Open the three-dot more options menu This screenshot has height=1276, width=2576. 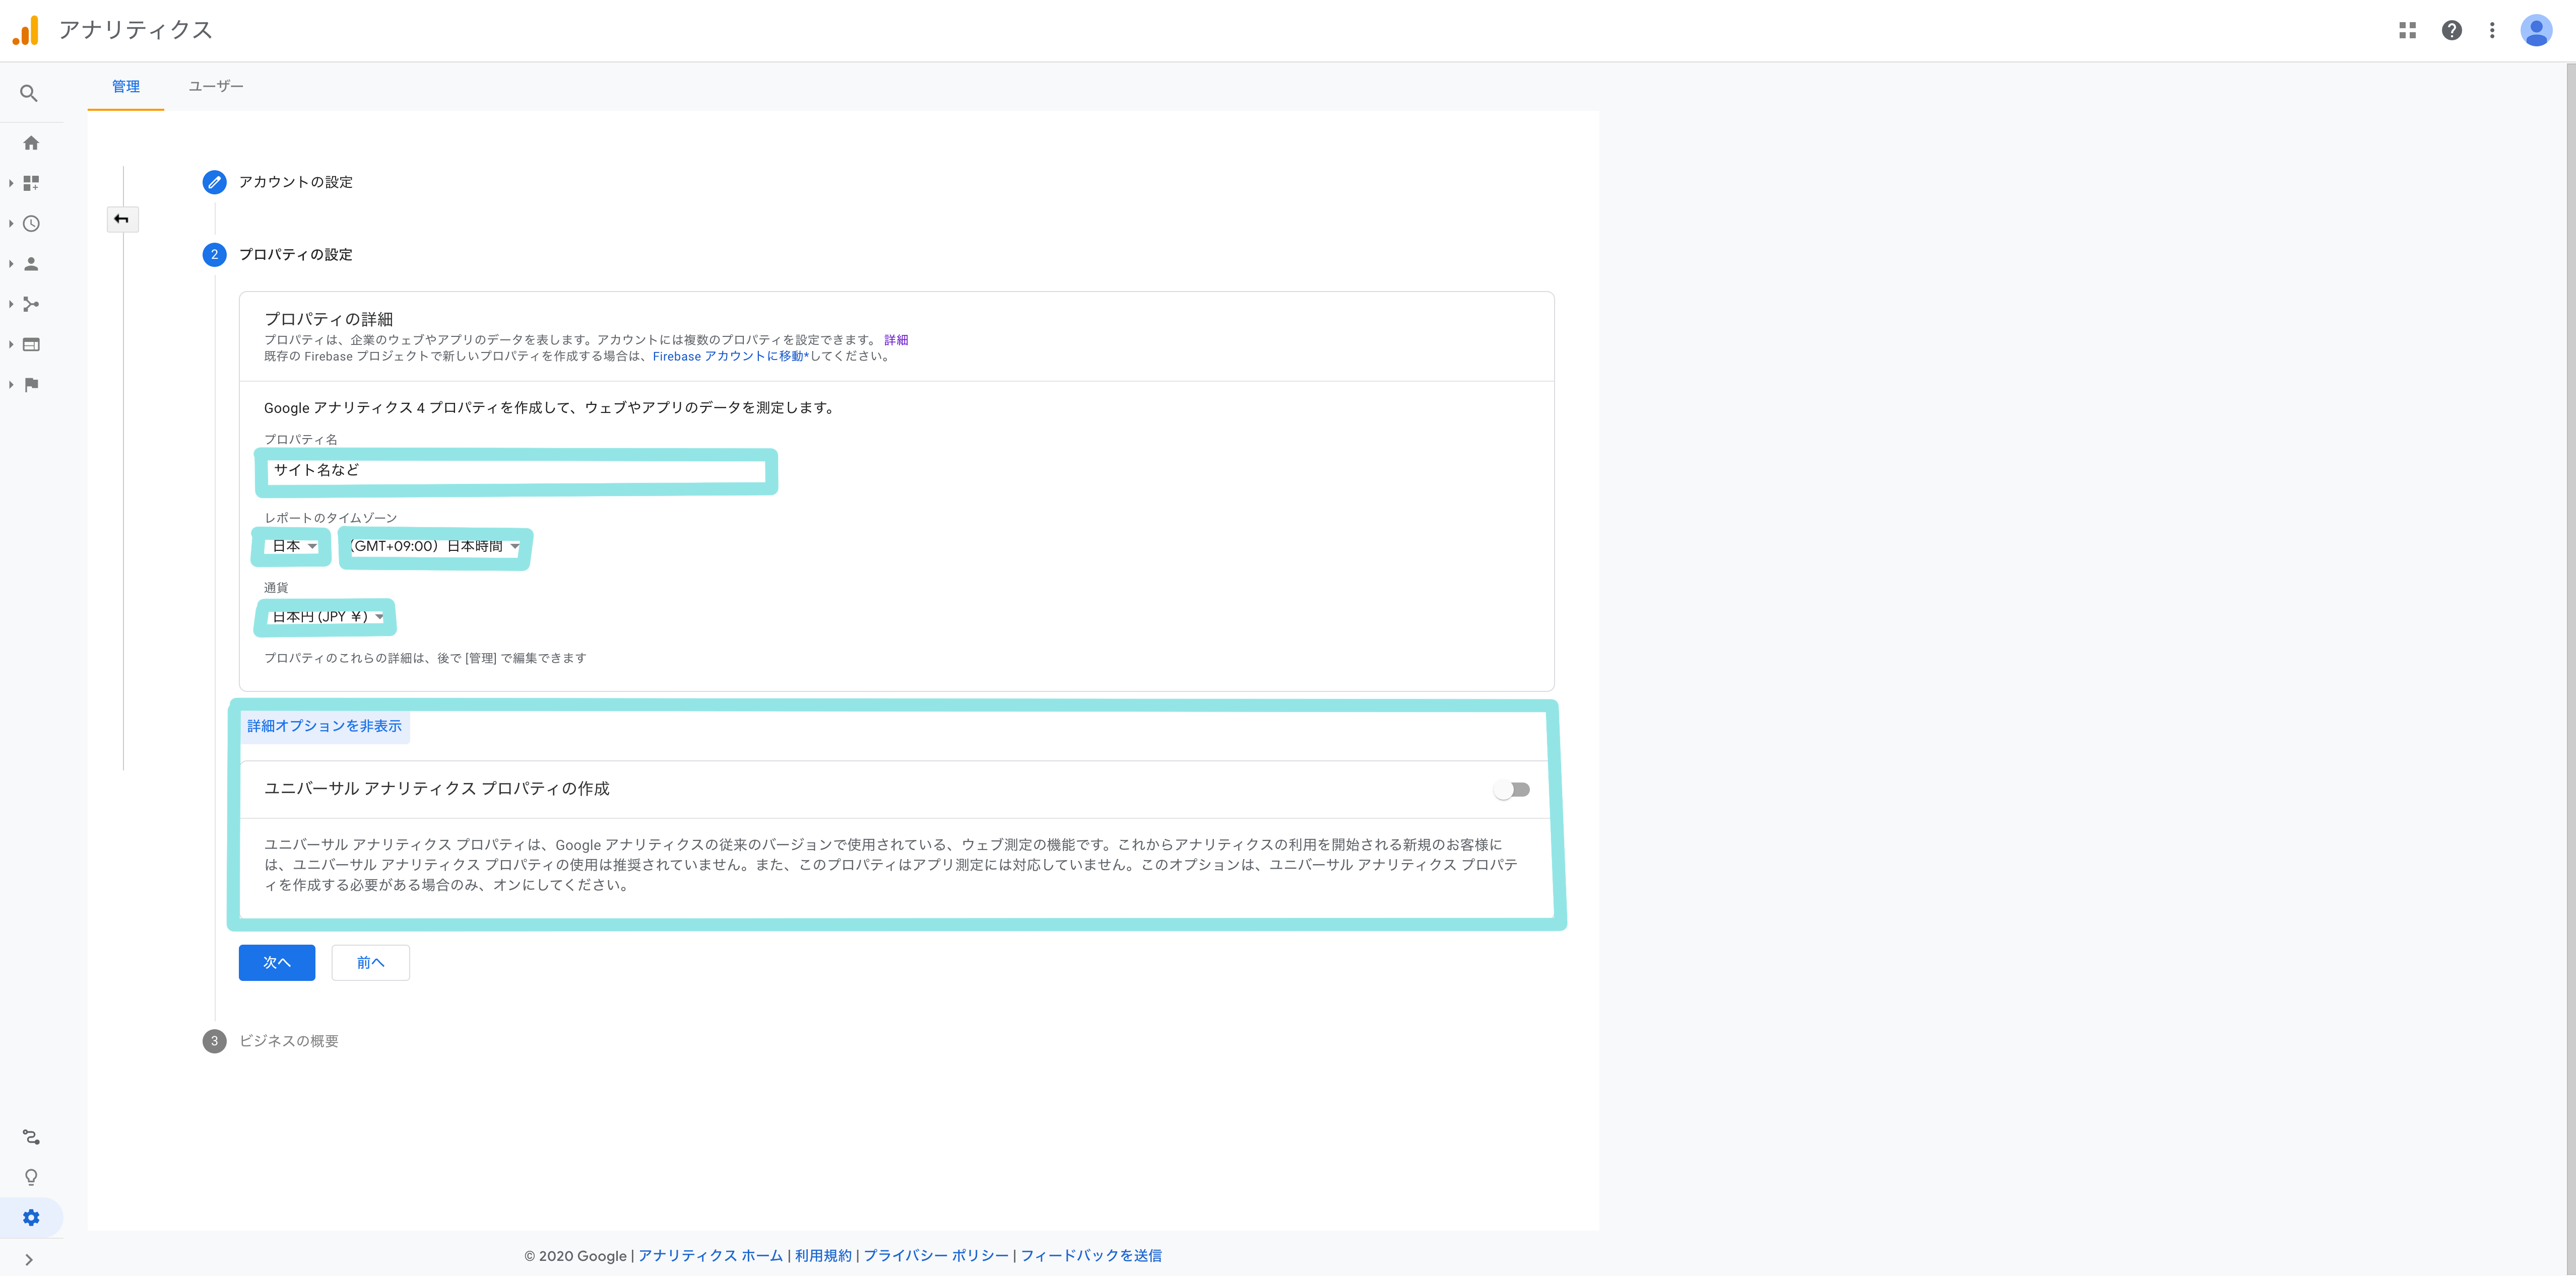point(2492,30)
